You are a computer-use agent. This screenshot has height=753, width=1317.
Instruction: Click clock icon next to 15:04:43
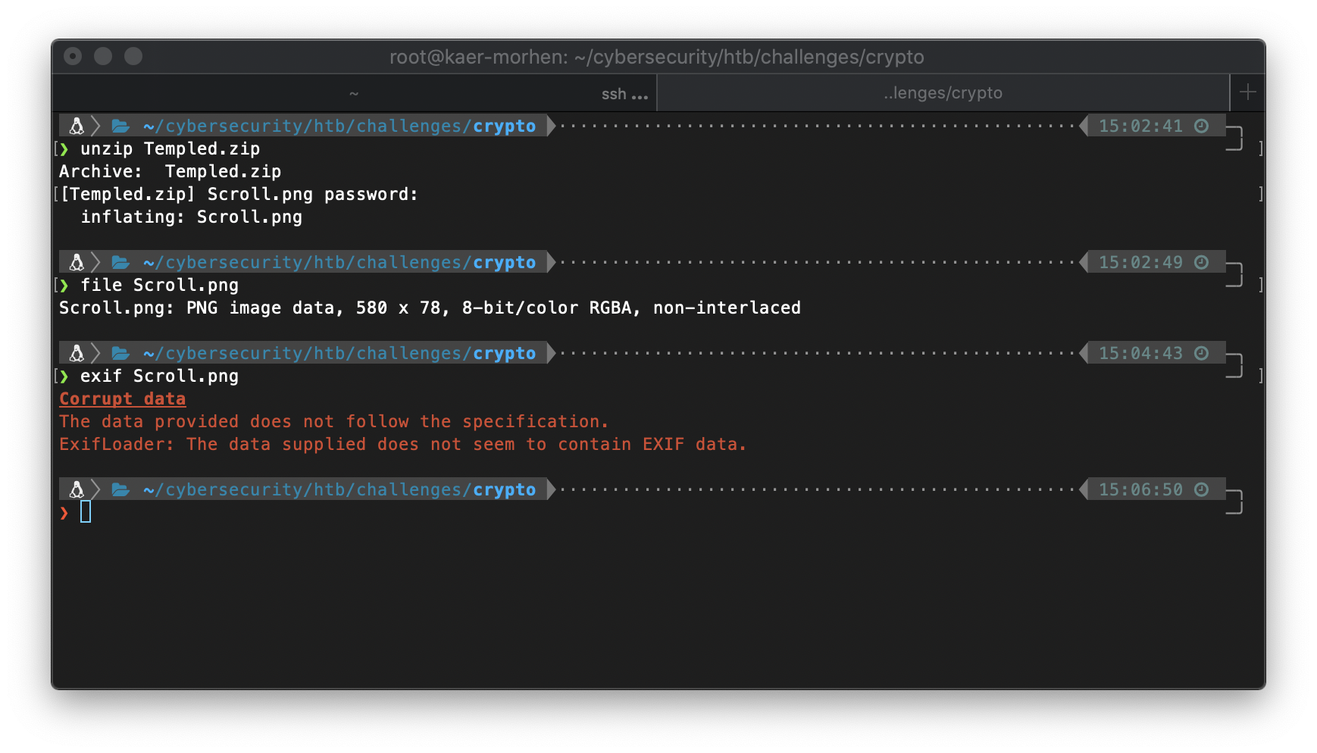[x=1201, y=353]
